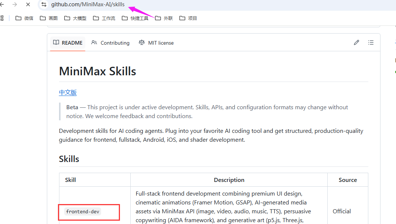396x224 pixels.
Task: Click the address bar URL github.com/MiniMax-AI/skills
Action: (x=88, y=4)
